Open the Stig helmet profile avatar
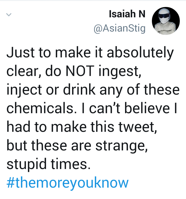Viewport: 186px width, 199px height. click(166, 21)
